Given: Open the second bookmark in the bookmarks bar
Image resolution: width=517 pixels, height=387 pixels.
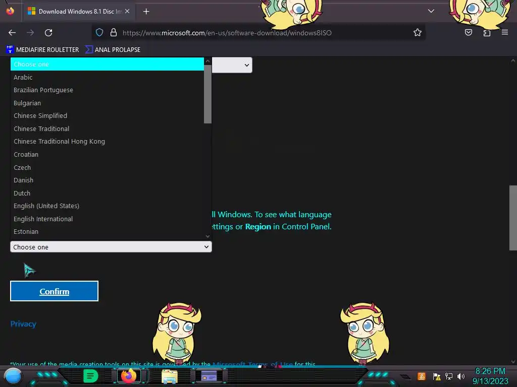Looking at the screenshot, I should point(113,50).
